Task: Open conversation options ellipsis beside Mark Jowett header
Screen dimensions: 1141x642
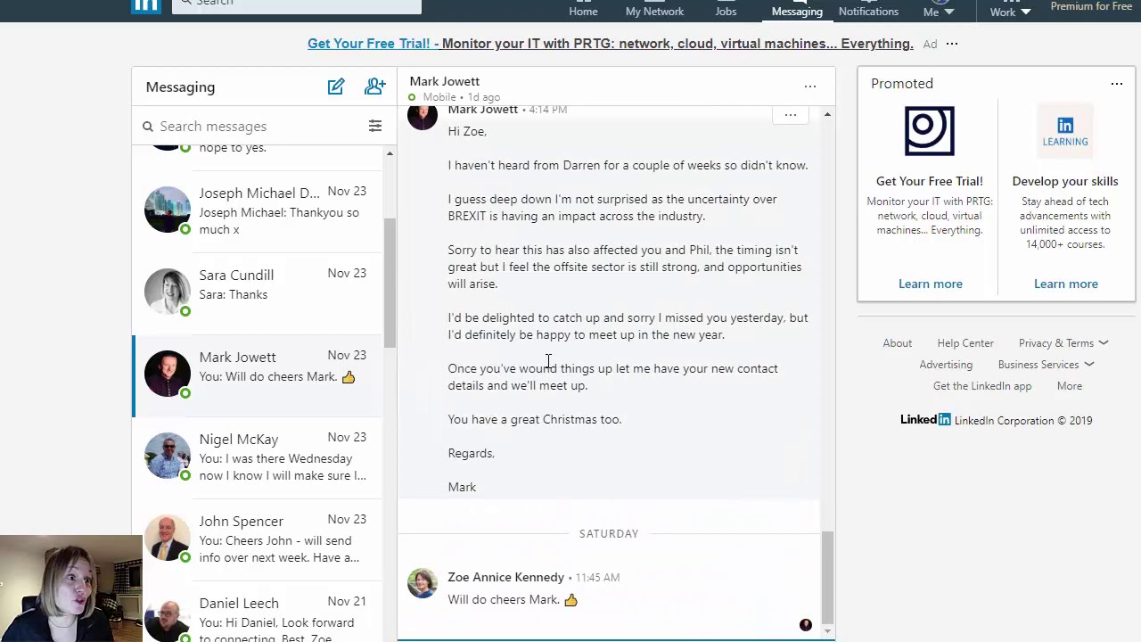Action: click(x=809, y=86)
